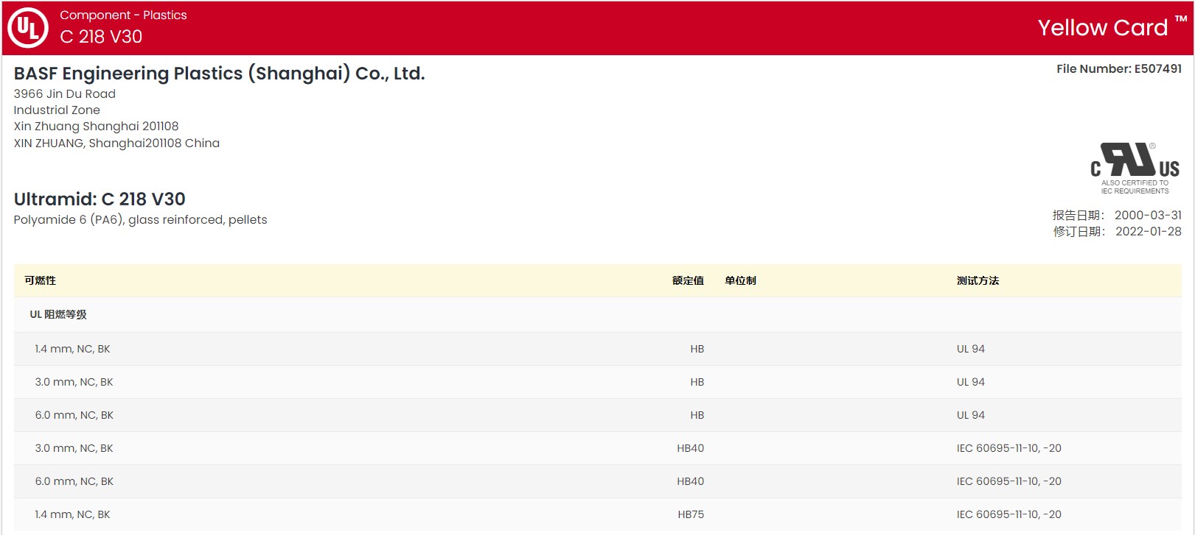Click the 'UL 阻燃等级' section row
Screen dimensions: 1195x535
[597, 314]
